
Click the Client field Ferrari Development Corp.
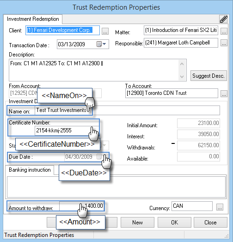[62, 30]
